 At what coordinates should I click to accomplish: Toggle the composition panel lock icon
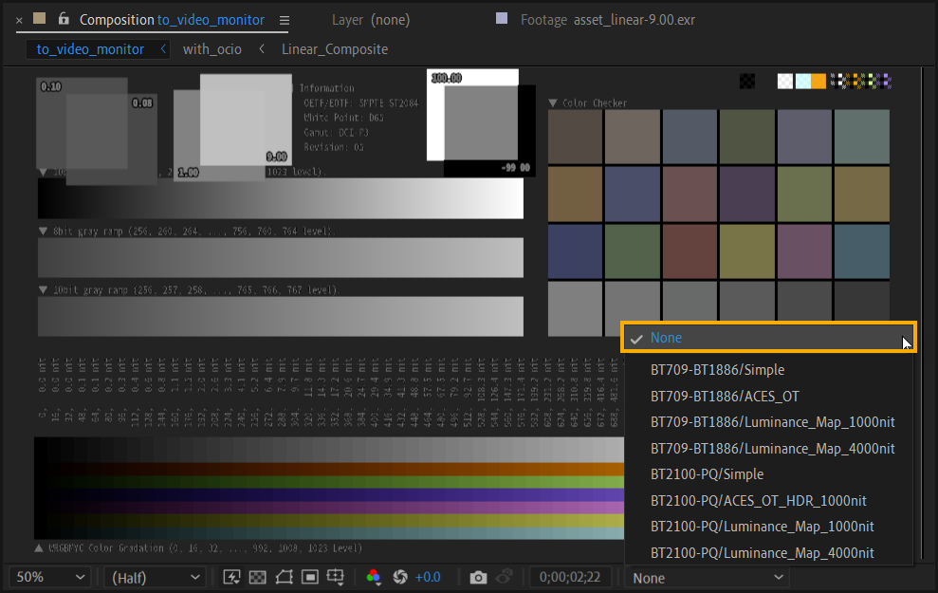(x=64, y=19)
